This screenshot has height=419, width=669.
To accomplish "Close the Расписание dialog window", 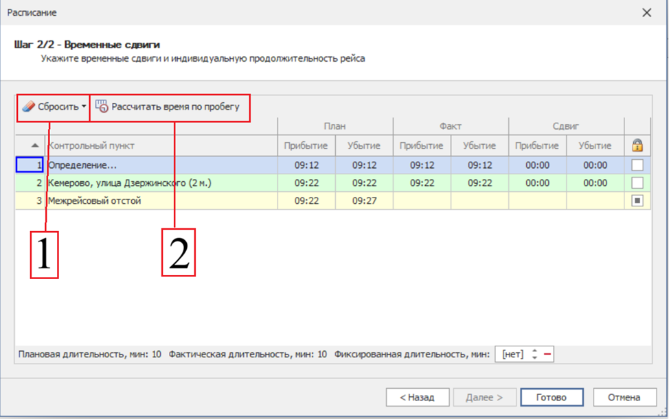I will pyautogui.click(x=646, y=12).
